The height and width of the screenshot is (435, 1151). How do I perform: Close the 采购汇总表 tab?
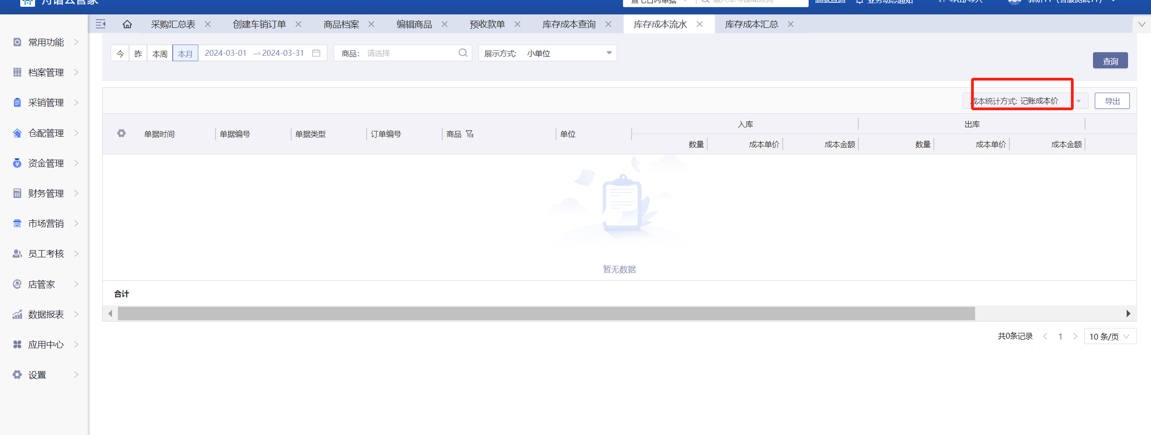208,24
